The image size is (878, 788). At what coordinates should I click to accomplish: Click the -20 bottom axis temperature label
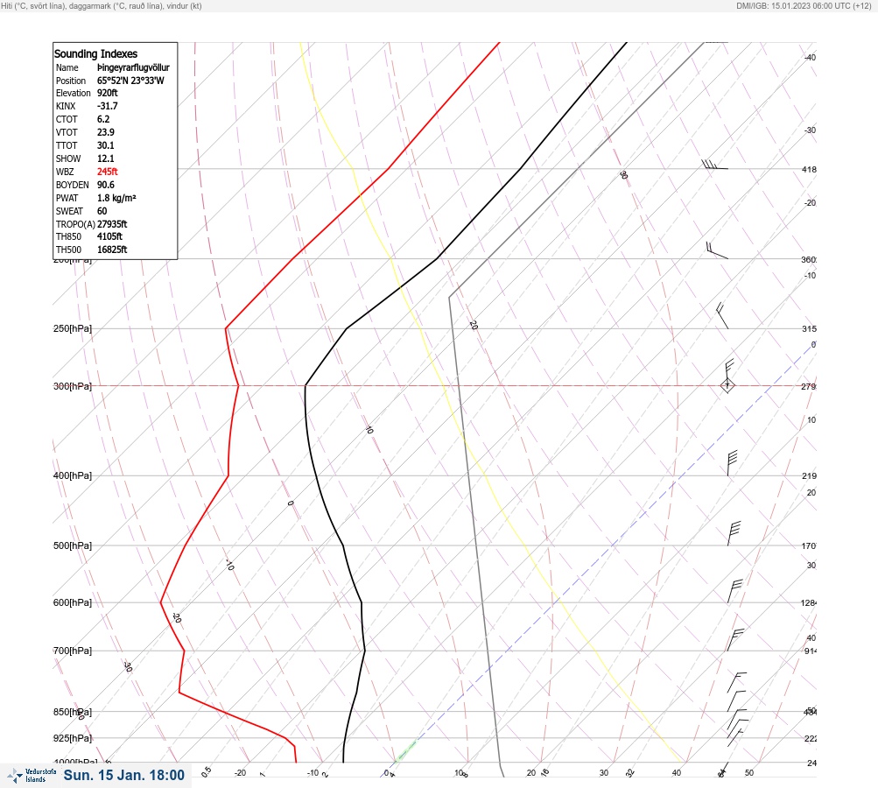(240, 773)
